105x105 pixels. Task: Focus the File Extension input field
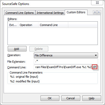(x=66, y=61)
